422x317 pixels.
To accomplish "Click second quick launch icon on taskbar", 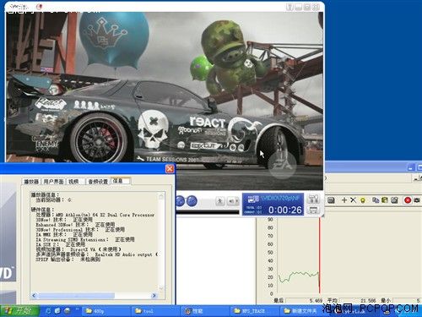I will 57,311.
